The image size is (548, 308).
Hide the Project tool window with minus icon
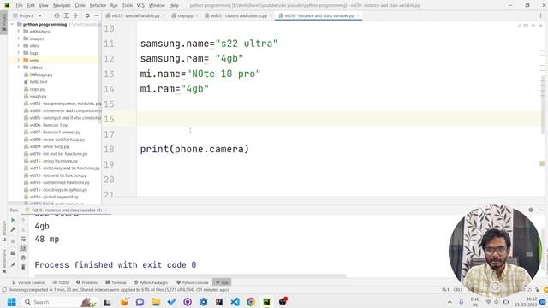point(97,15)
